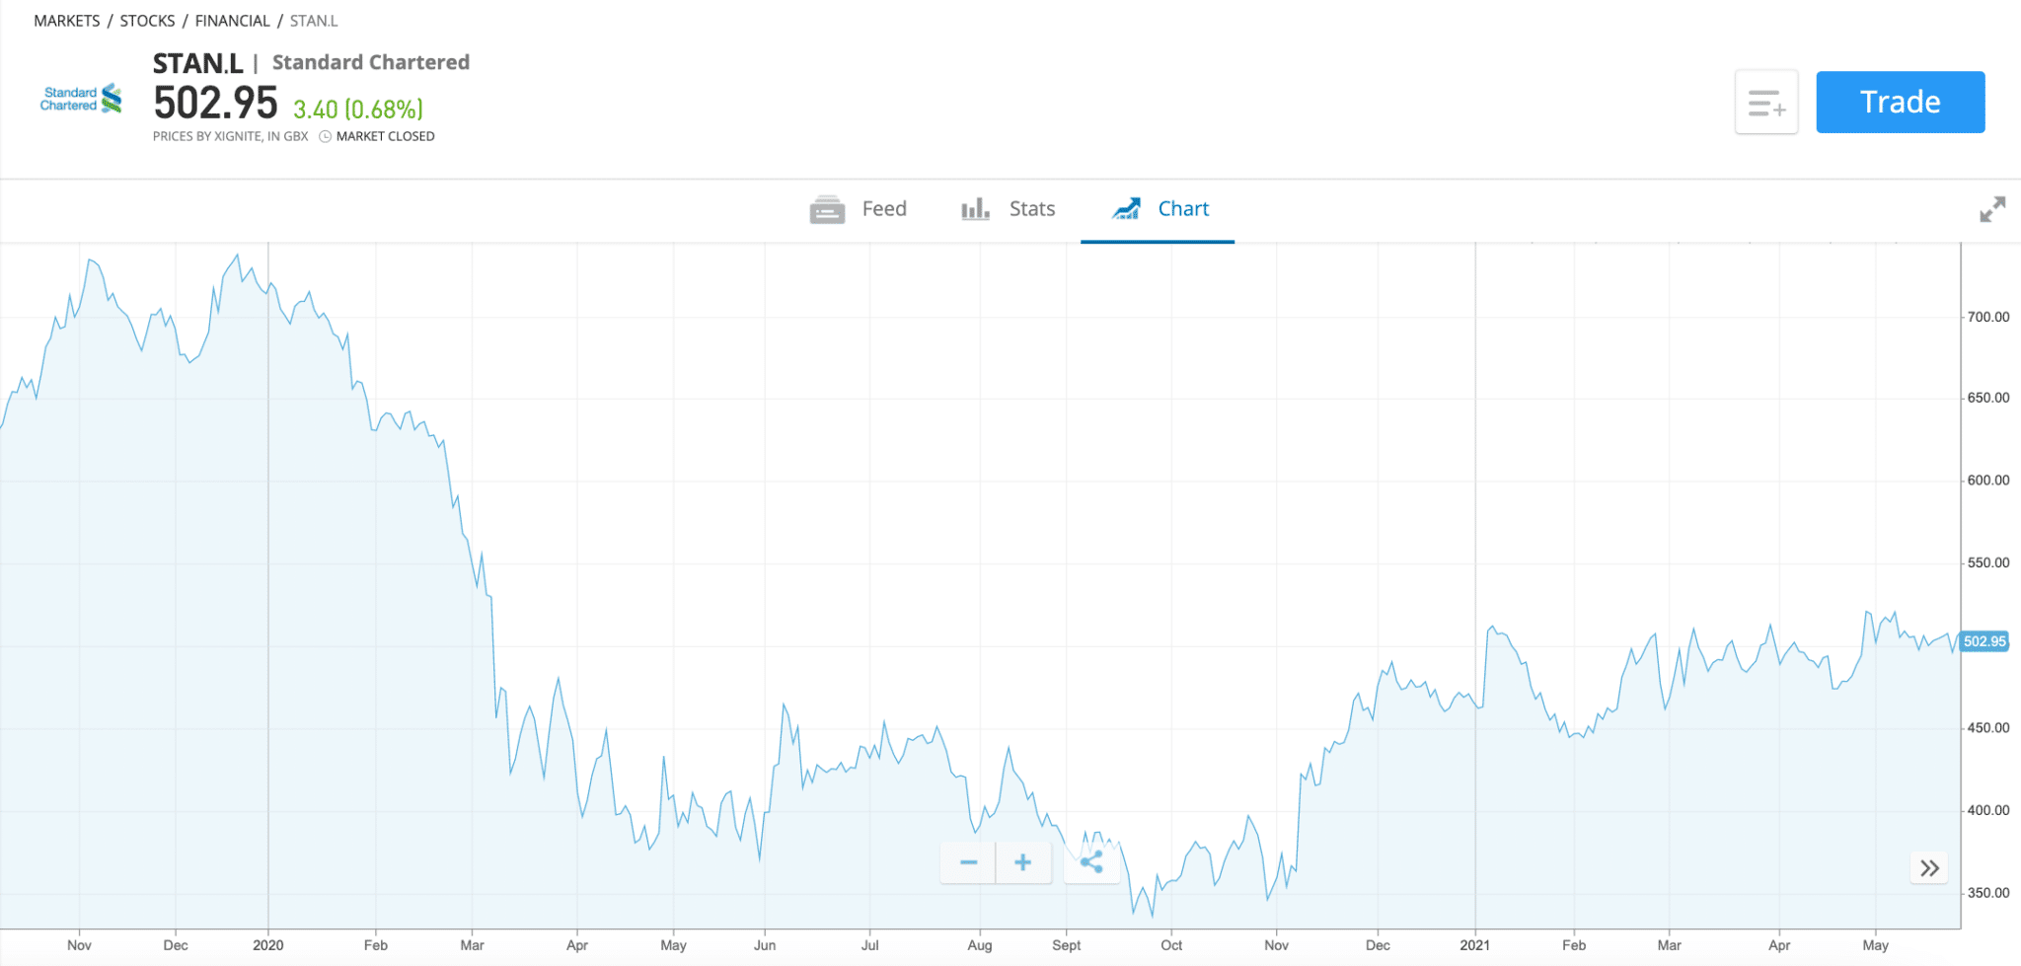This screenshot has height=966, width=2021.
Task: Open the Trade dialog
Action: pos(1900,102)
